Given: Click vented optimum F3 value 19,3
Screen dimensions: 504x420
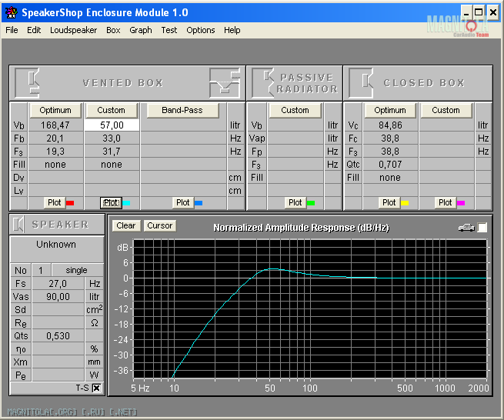Looking at the screenshot, I should click(x=55, y=152).
